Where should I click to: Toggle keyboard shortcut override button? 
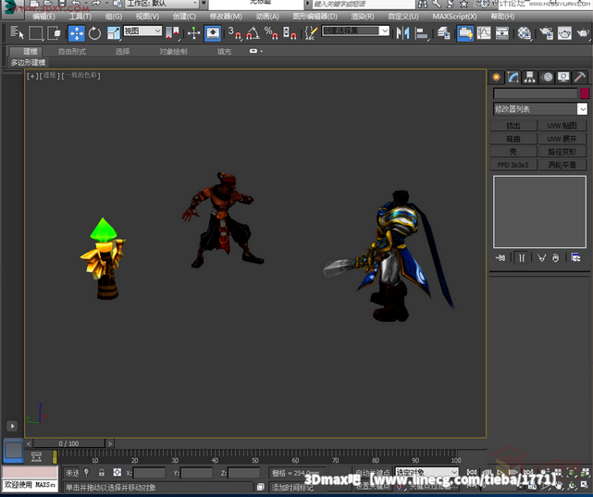(213, 33)
